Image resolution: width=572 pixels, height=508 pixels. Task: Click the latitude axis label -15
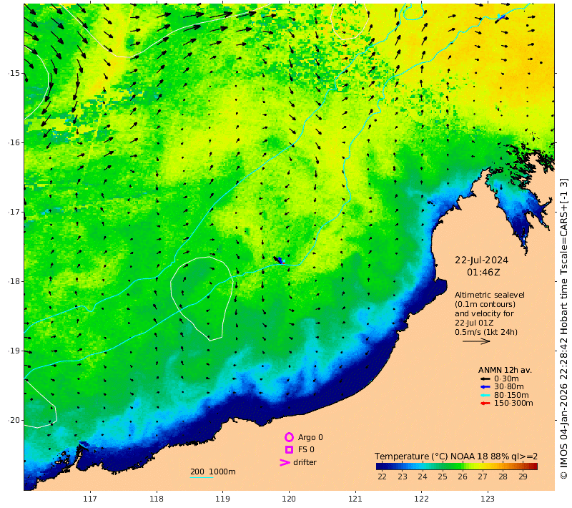14,74
